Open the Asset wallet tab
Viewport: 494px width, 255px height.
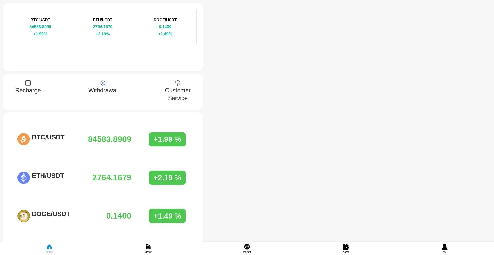click(x=346, y=248)
